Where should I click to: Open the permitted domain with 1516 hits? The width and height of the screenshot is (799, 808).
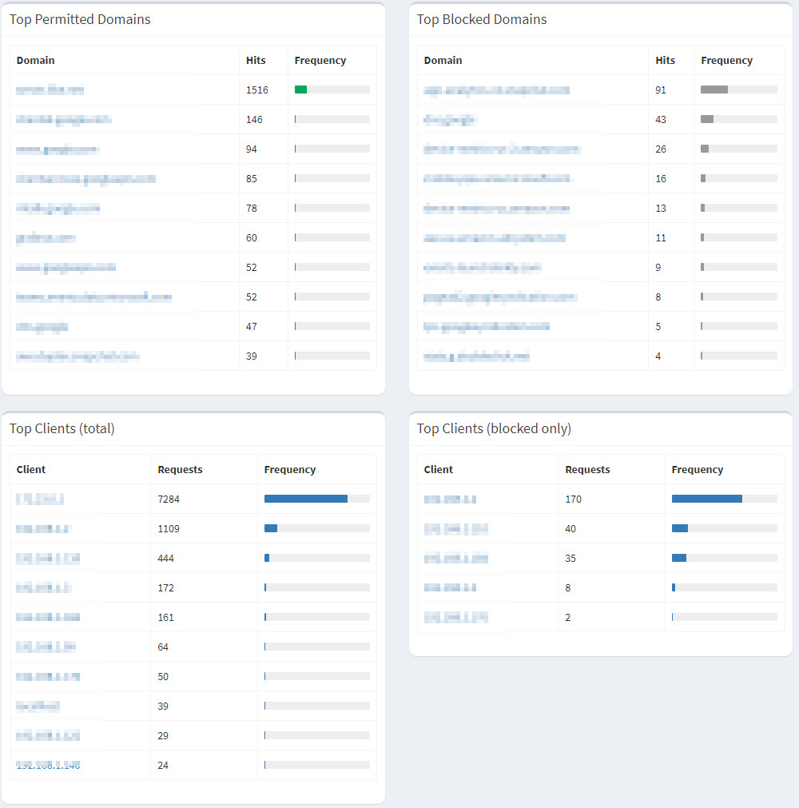pos(50,90)
